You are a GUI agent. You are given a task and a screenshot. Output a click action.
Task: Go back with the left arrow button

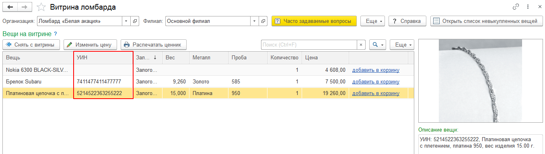[10, 7]
